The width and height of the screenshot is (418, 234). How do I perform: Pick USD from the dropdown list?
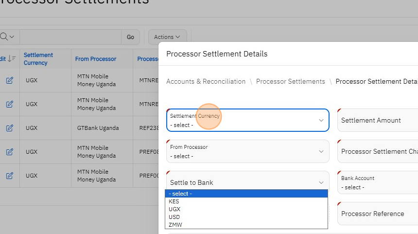click(x=174, y=217)
